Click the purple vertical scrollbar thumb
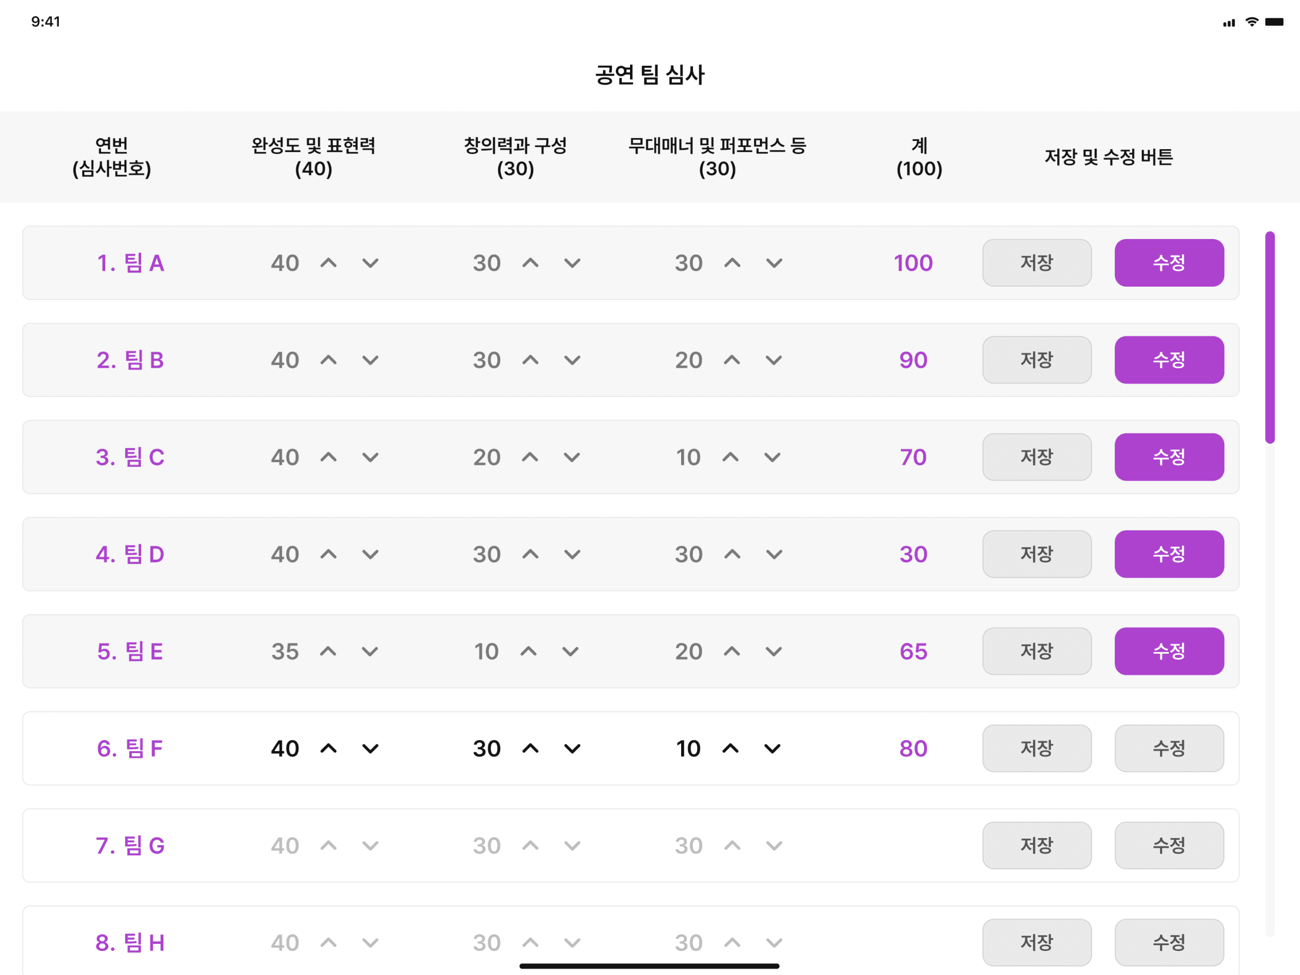 click(x=1270, y=338)
